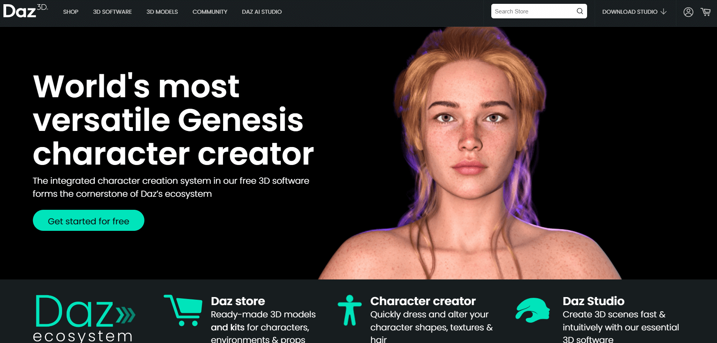Click the Character creator figure icon
Viewport: 717px width, 343px height.
pyautogui.click(x=349, y=310)
